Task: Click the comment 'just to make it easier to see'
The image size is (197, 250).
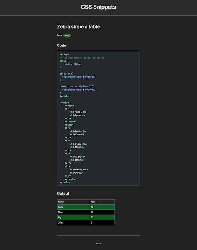Action: tap(82, 58)
